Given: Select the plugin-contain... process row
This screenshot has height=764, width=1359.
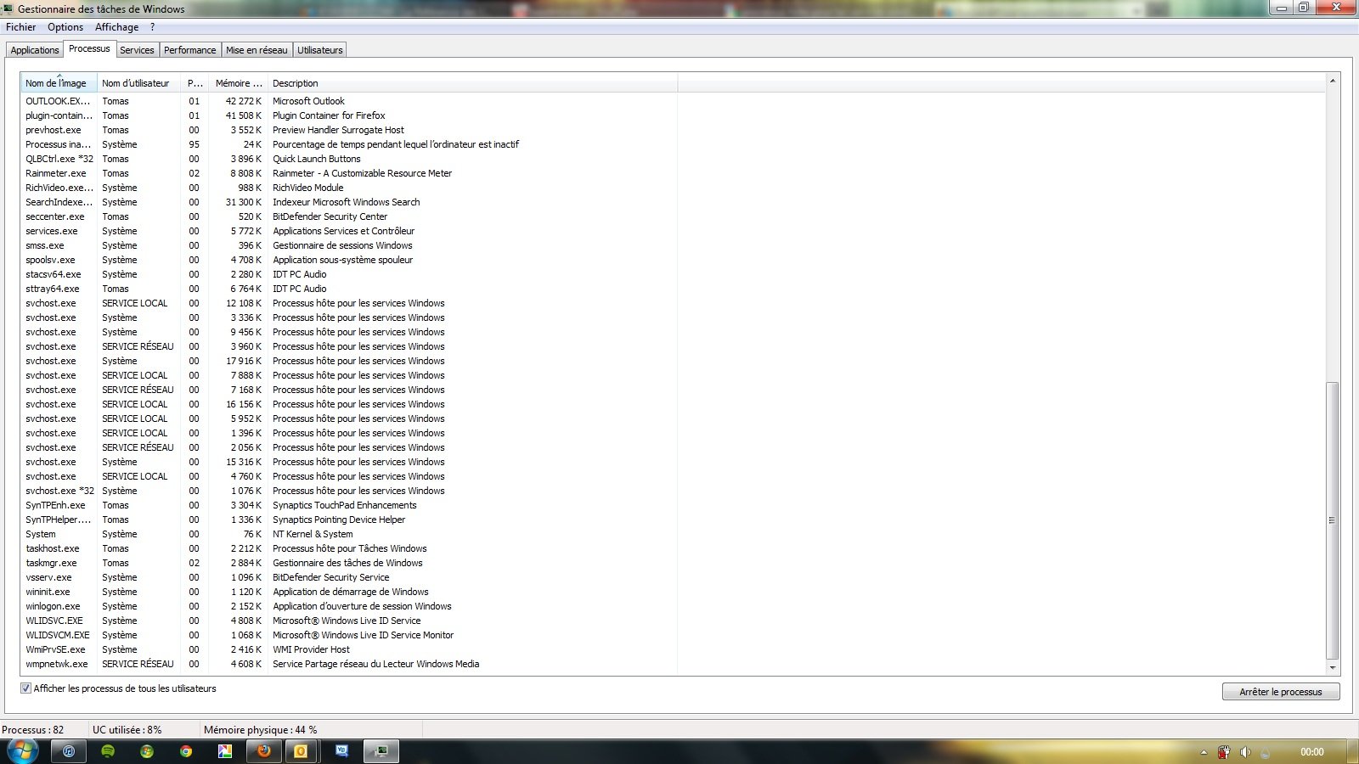Looking at the screenshot, I should (x=349, y=115).
